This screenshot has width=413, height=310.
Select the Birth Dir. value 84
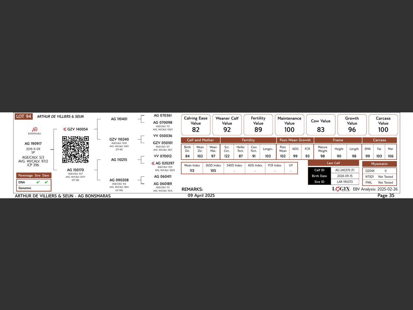187,156
